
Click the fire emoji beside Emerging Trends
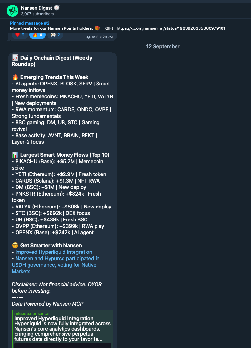pos(15,77)
